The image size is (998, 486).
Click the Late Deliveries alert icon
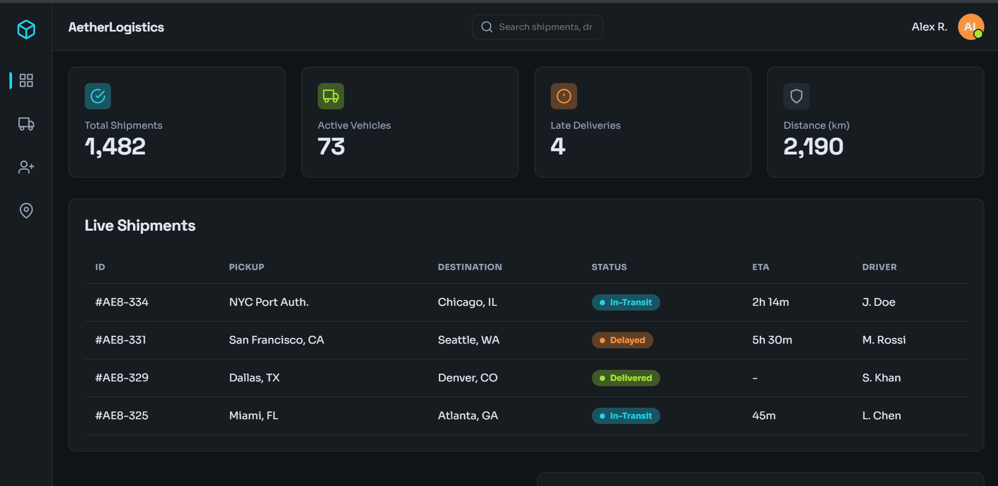(x=564, y=96)
